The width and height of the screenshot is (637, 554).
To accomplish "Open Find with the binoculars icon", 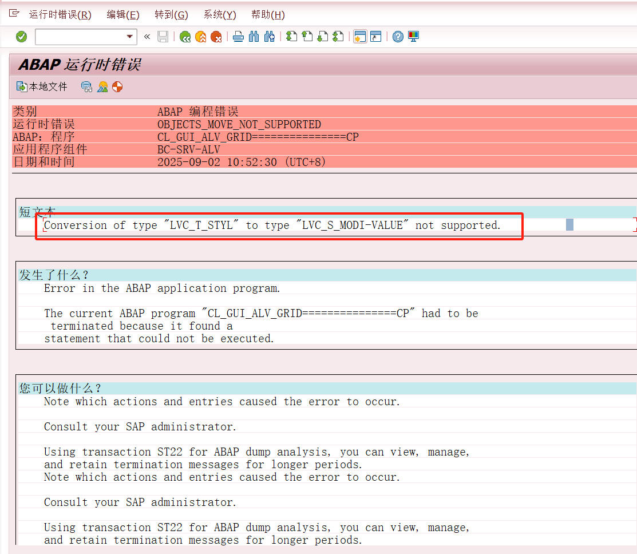I will coord(254,37).
